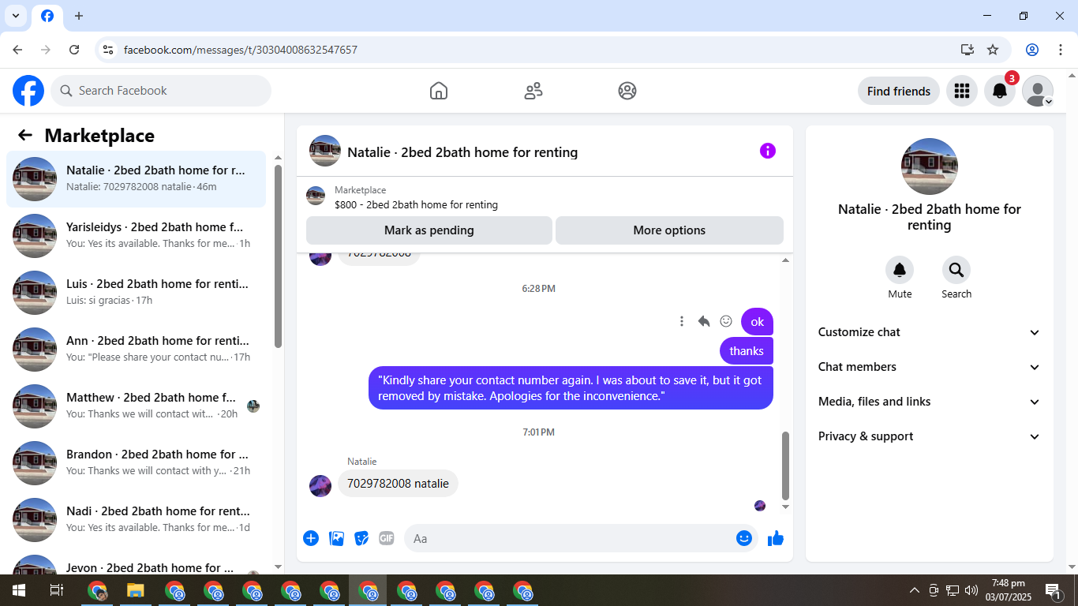Open the Friends icon in top bar
Screen dimensions: 1078x606
coord(533,91)
